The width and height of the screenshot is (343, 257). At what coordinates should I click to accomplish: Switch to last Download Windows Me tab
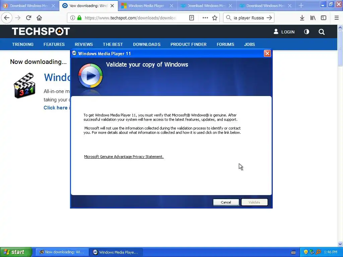(266, 6)
